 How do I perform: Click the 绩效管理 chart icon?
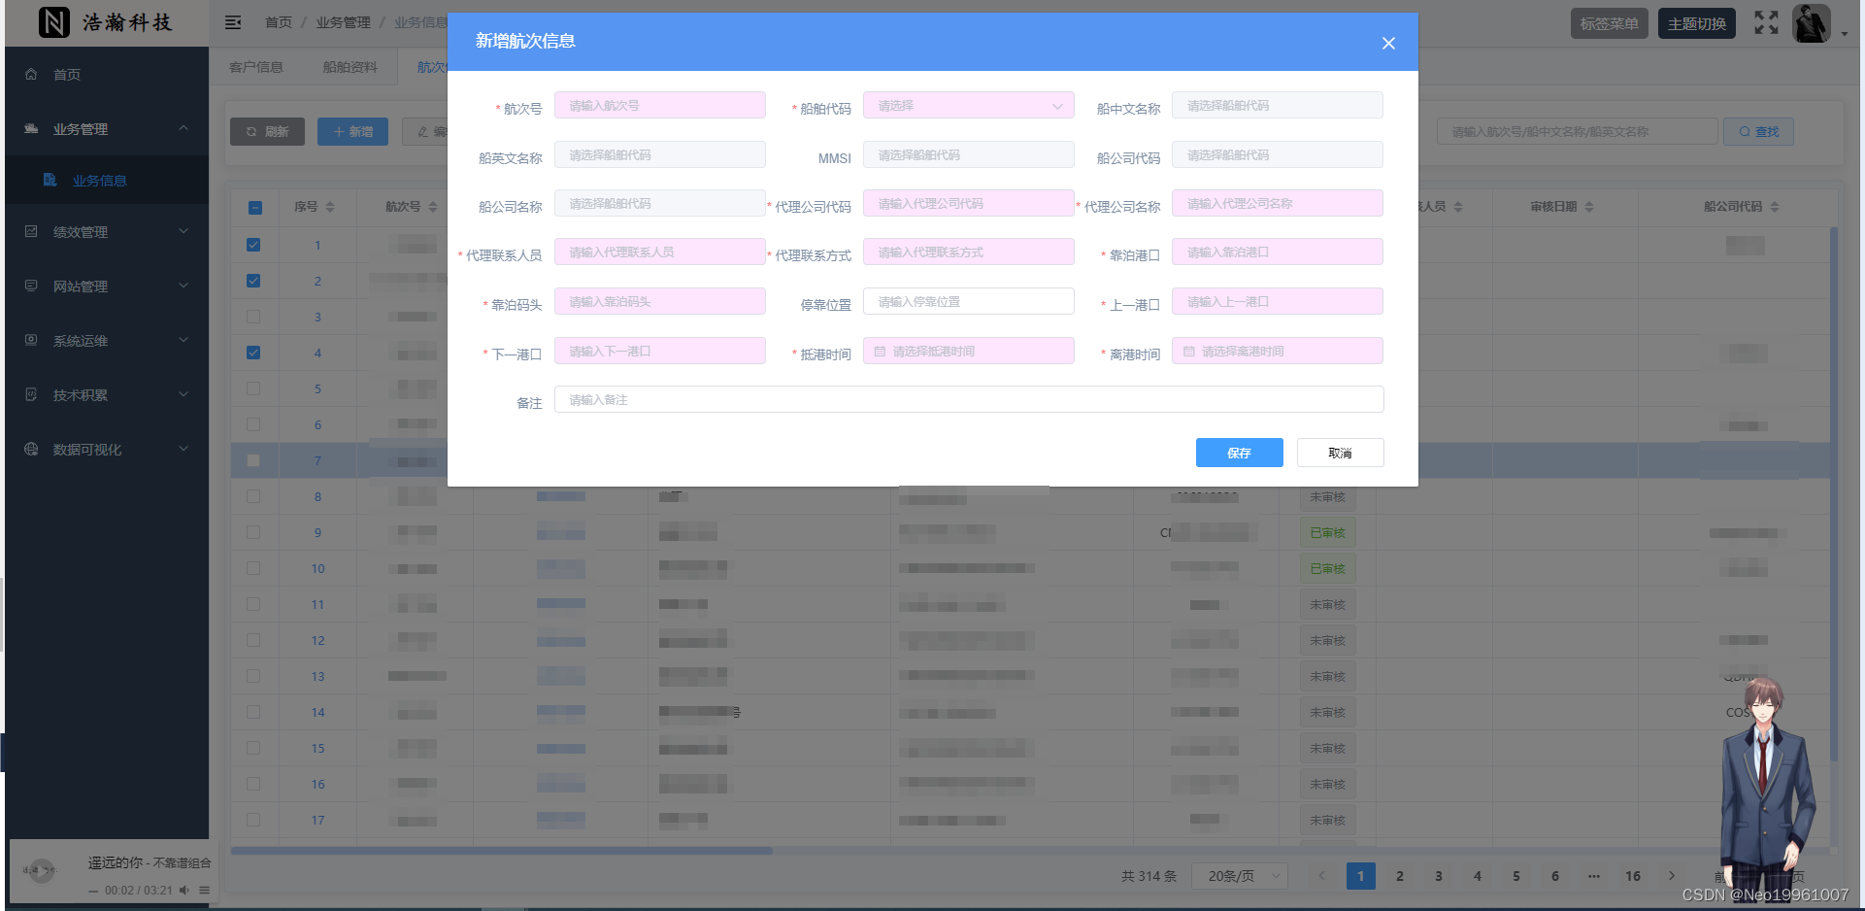tap(30, 231)
